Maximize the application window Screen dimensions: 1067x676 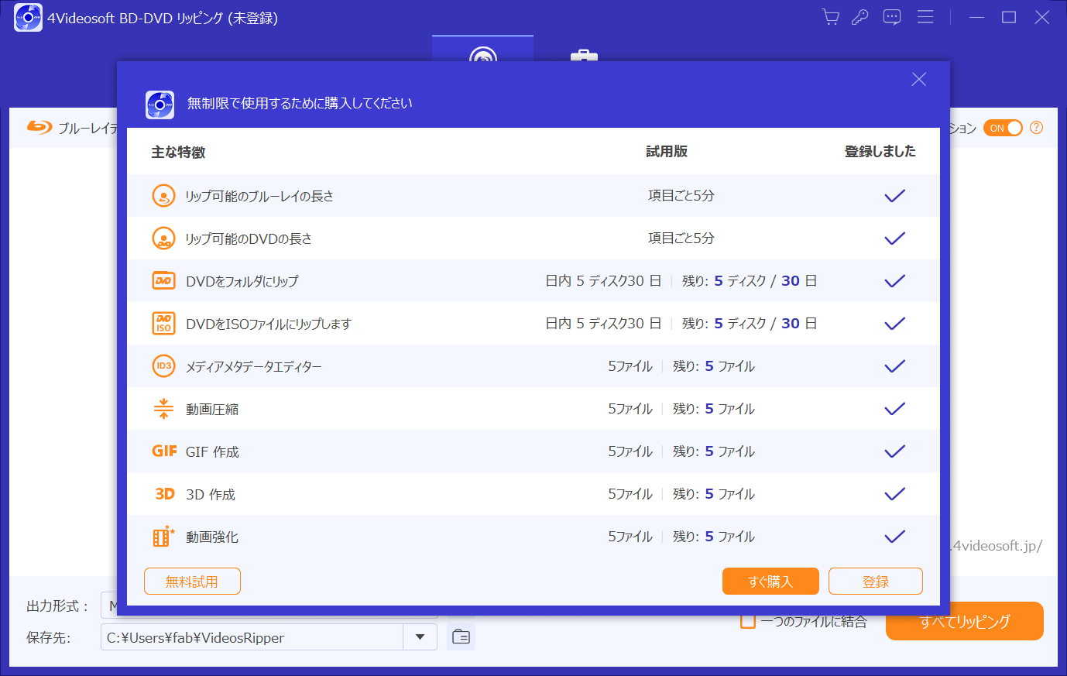pos(1009,17)
